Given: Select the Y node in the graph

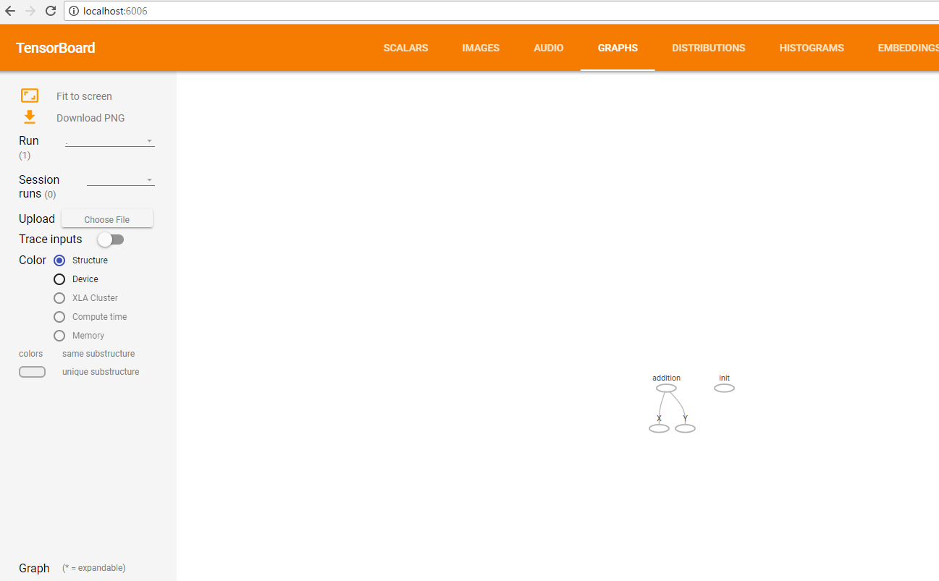Looking at the screenshot, I should 685,428.
